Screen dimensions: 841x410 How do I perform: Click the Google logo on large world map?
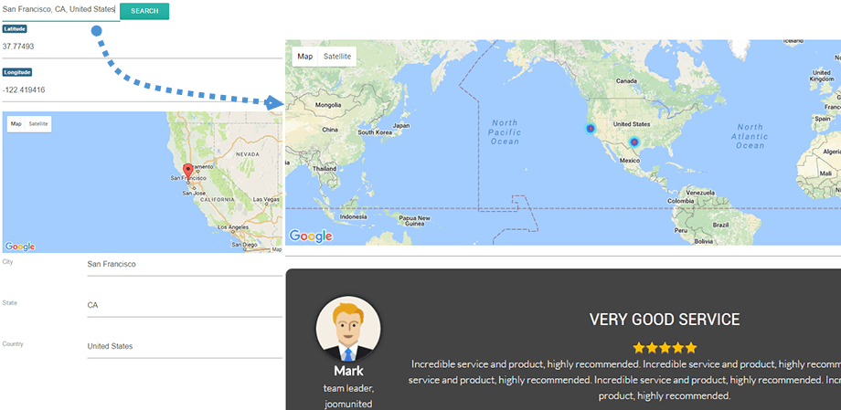coord(311,237)
